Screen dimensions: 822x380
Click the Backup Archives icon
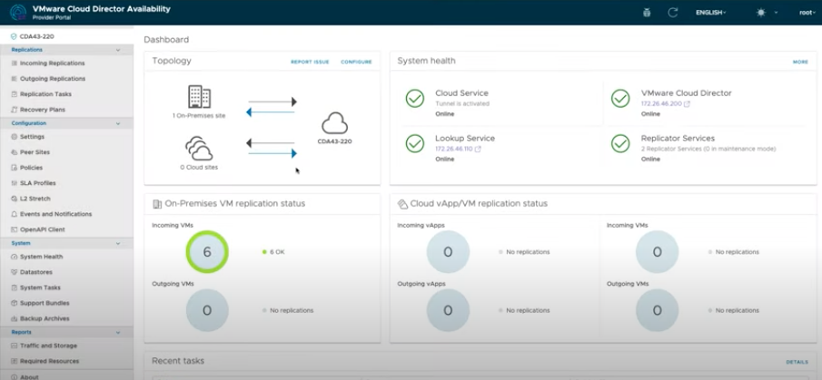[x=15, y=318]
